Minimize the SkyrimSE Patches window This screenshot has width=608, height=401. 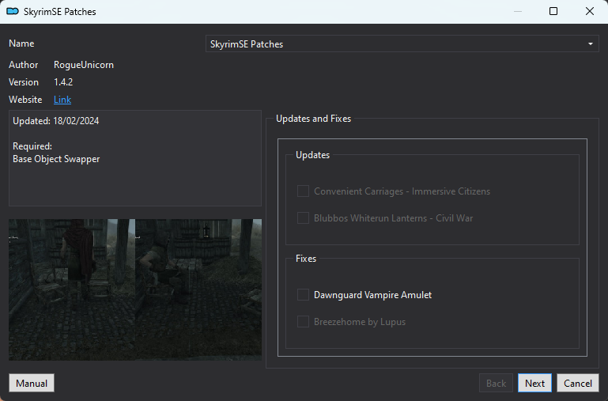point(518,11)
